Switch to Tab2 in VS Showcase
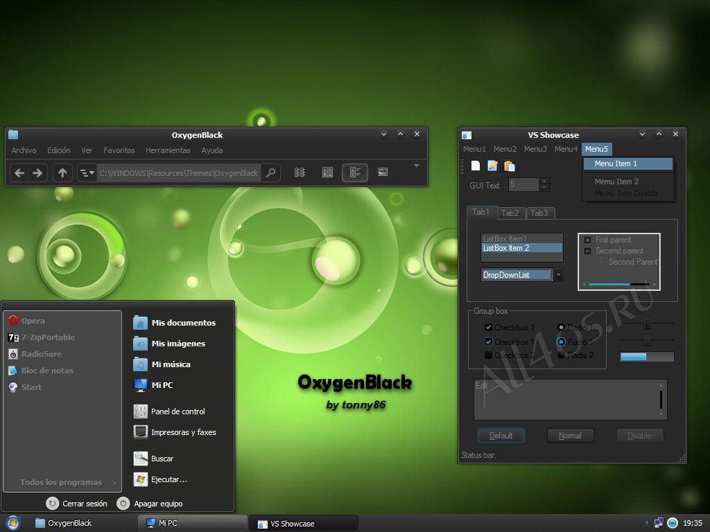This screenshot has height=532, width=710. click(x=510, y=213)
